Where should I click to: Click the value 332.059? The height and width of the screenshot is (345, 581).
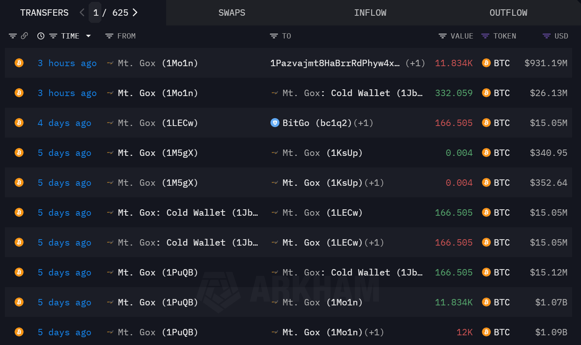[x=453, y=93]
